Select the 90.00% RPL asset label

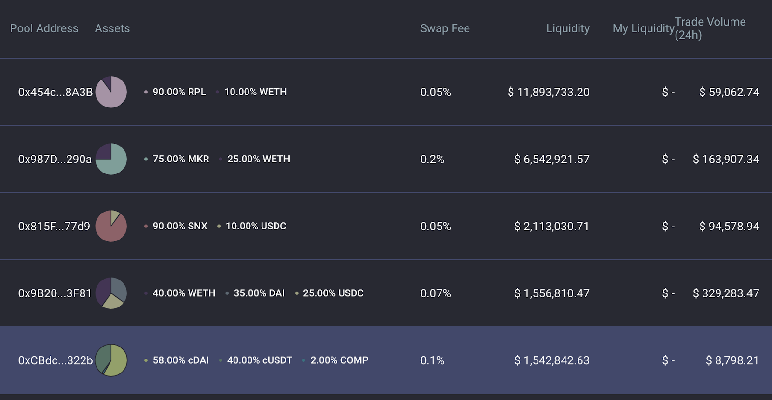tap(179, 92)
